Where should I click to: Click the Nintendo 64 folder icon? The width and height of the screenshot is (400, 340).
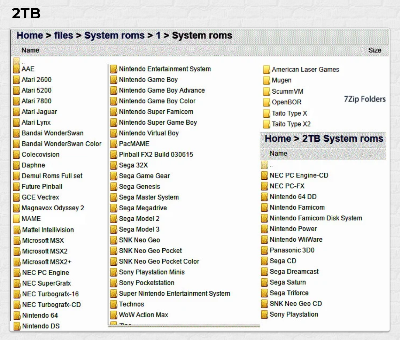coord(17,316)
